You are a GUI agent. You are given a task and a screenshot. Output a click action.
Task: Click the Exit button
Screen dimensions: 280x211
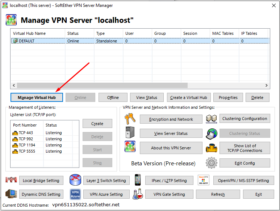pyautogui.click(x=258, y=194)
